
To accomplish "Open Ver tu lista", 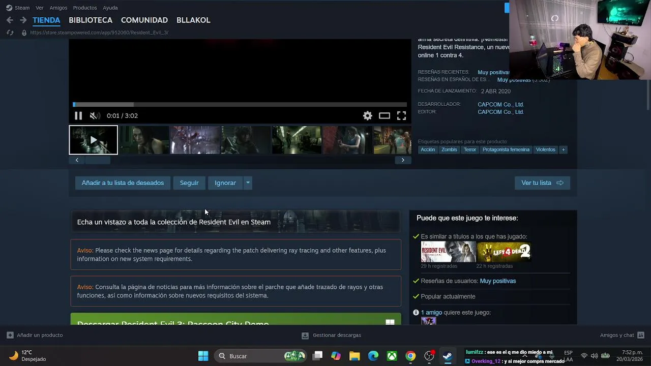I will 542,183.
